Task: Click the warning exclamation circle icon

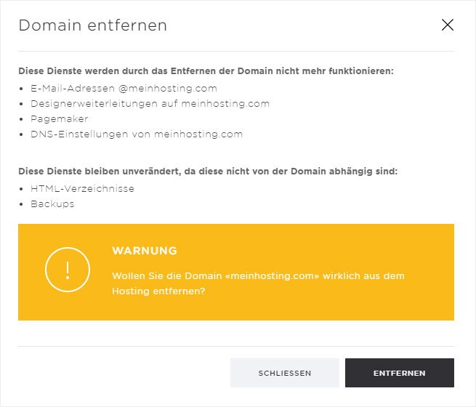Action: point(68,270)
